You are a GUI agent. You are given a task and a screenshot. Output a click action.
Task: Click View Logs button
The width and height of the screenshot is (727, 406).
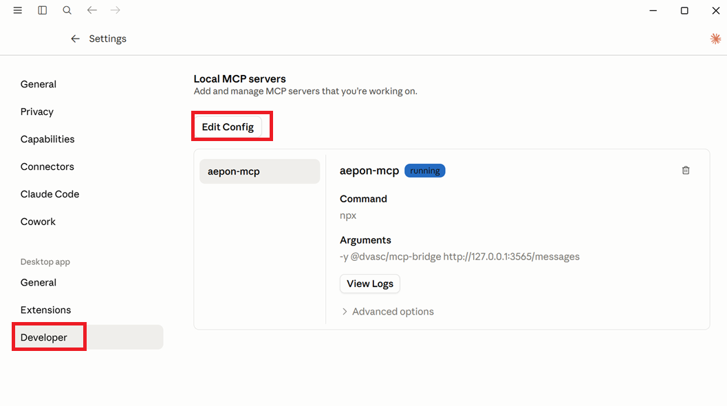click(370, 284)
